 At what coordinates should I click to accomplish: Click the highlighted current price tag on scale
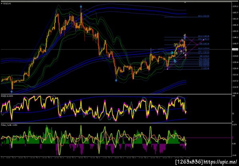click(235, 49)
